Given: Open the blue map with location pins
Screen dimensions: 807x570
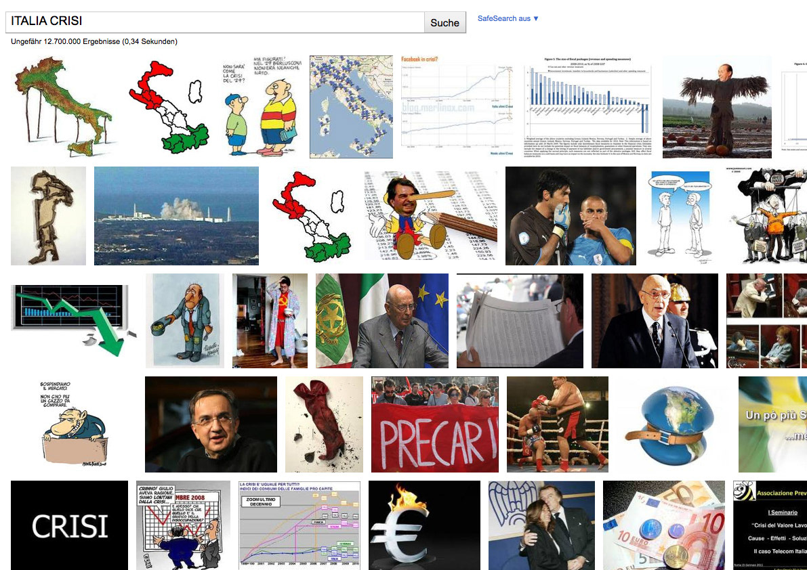Looking at the screenshot, I should tap(351, 107).
